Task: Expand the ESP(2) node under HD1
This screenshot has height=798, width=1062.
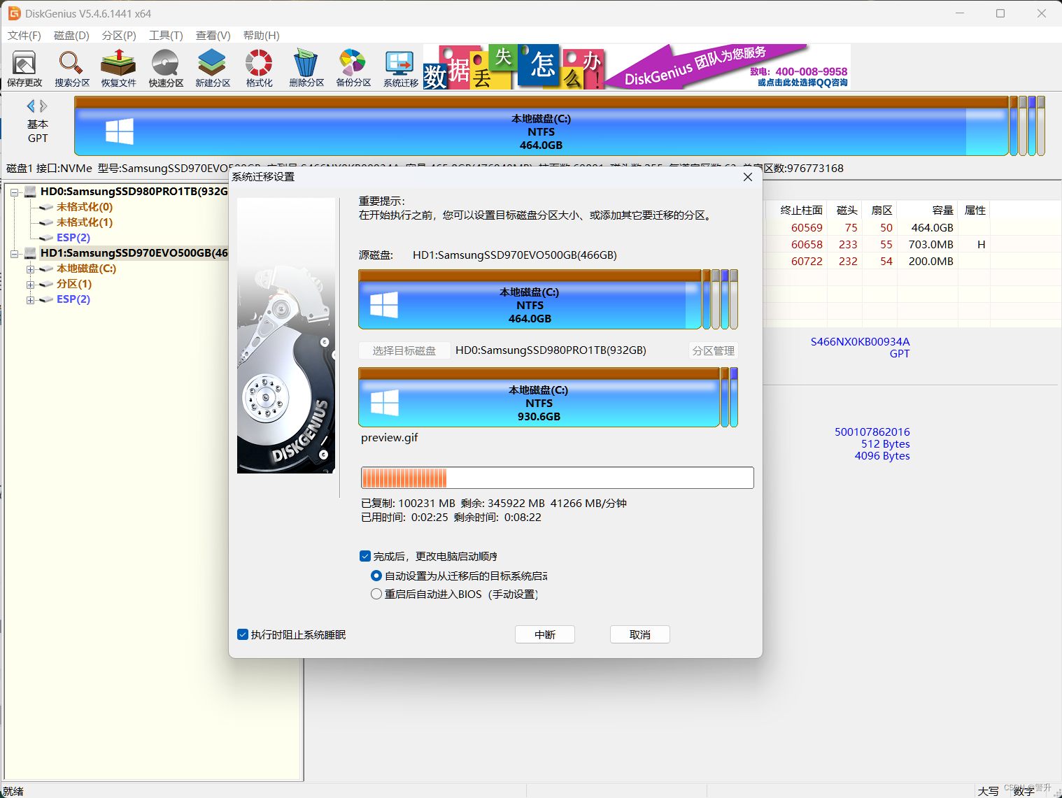Action: (30, 299)
